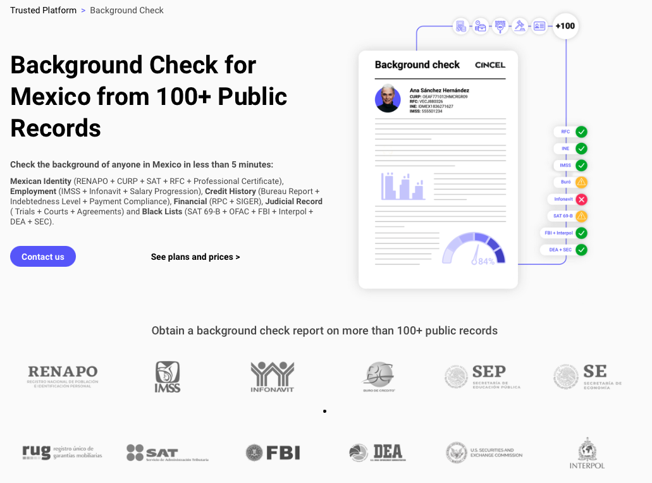Viewport: 652px width, 483px height.
Task: Select the financial records icon in the top row
Action: 461,26
